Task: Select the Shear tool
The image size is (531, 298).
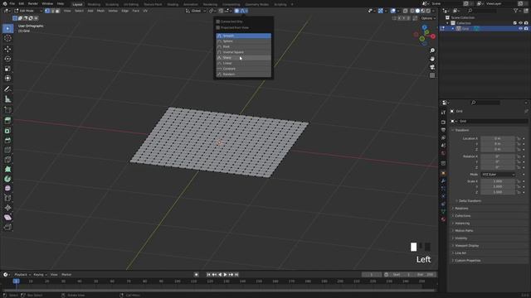Action: pyautogui.click(x=7, y=217)
